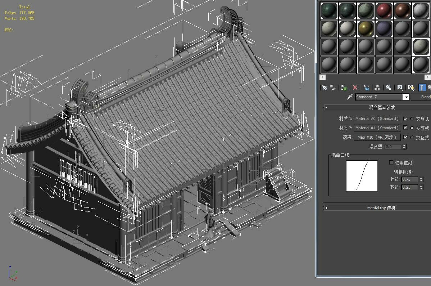The width and height of the screenshot is (431, 286).
Task: Select the 遮罩 row 交互式 radio button
Action: [x=412, y=137]
